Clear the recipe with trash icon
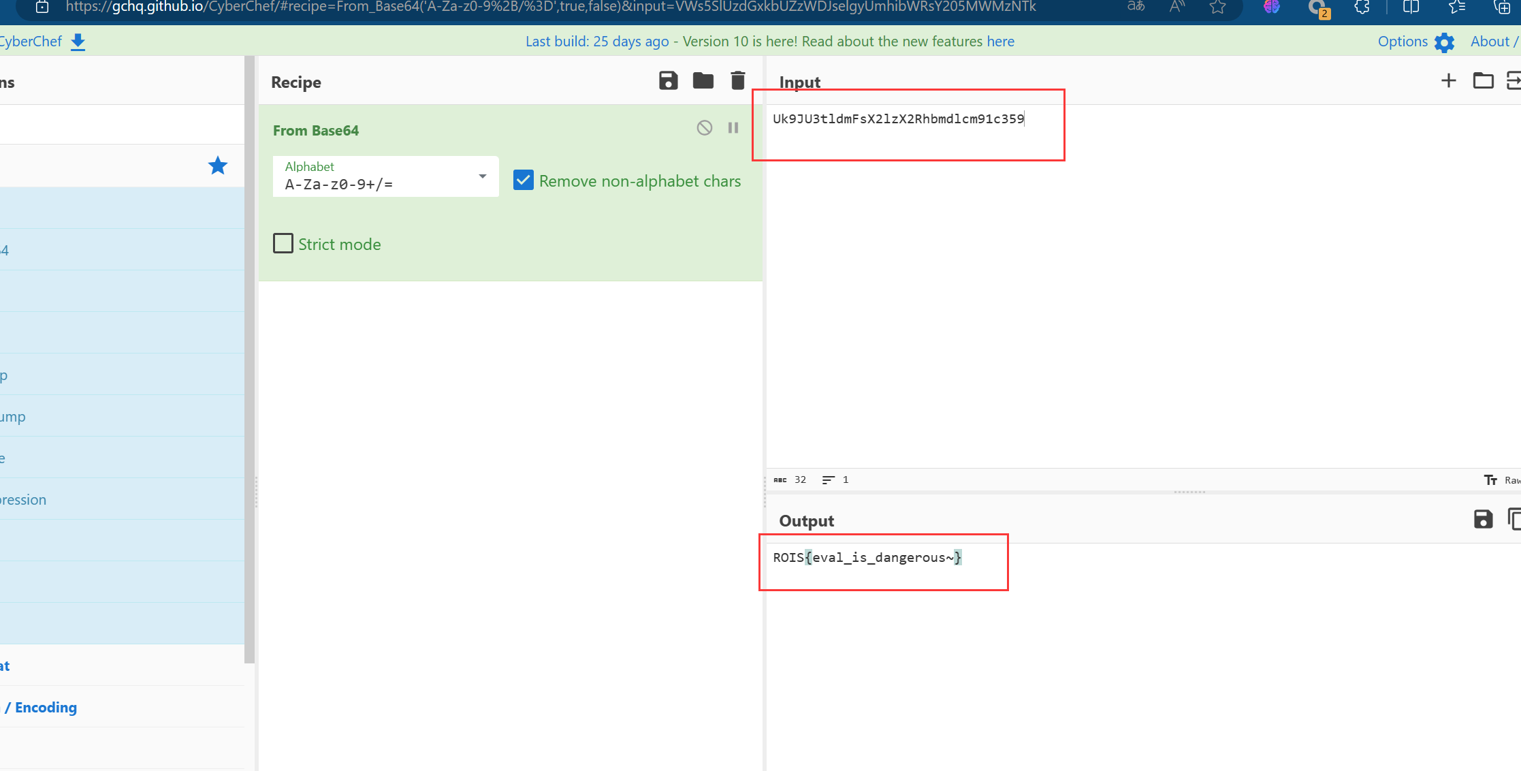This screenshot has width=1521, height=771. point(737,81)
